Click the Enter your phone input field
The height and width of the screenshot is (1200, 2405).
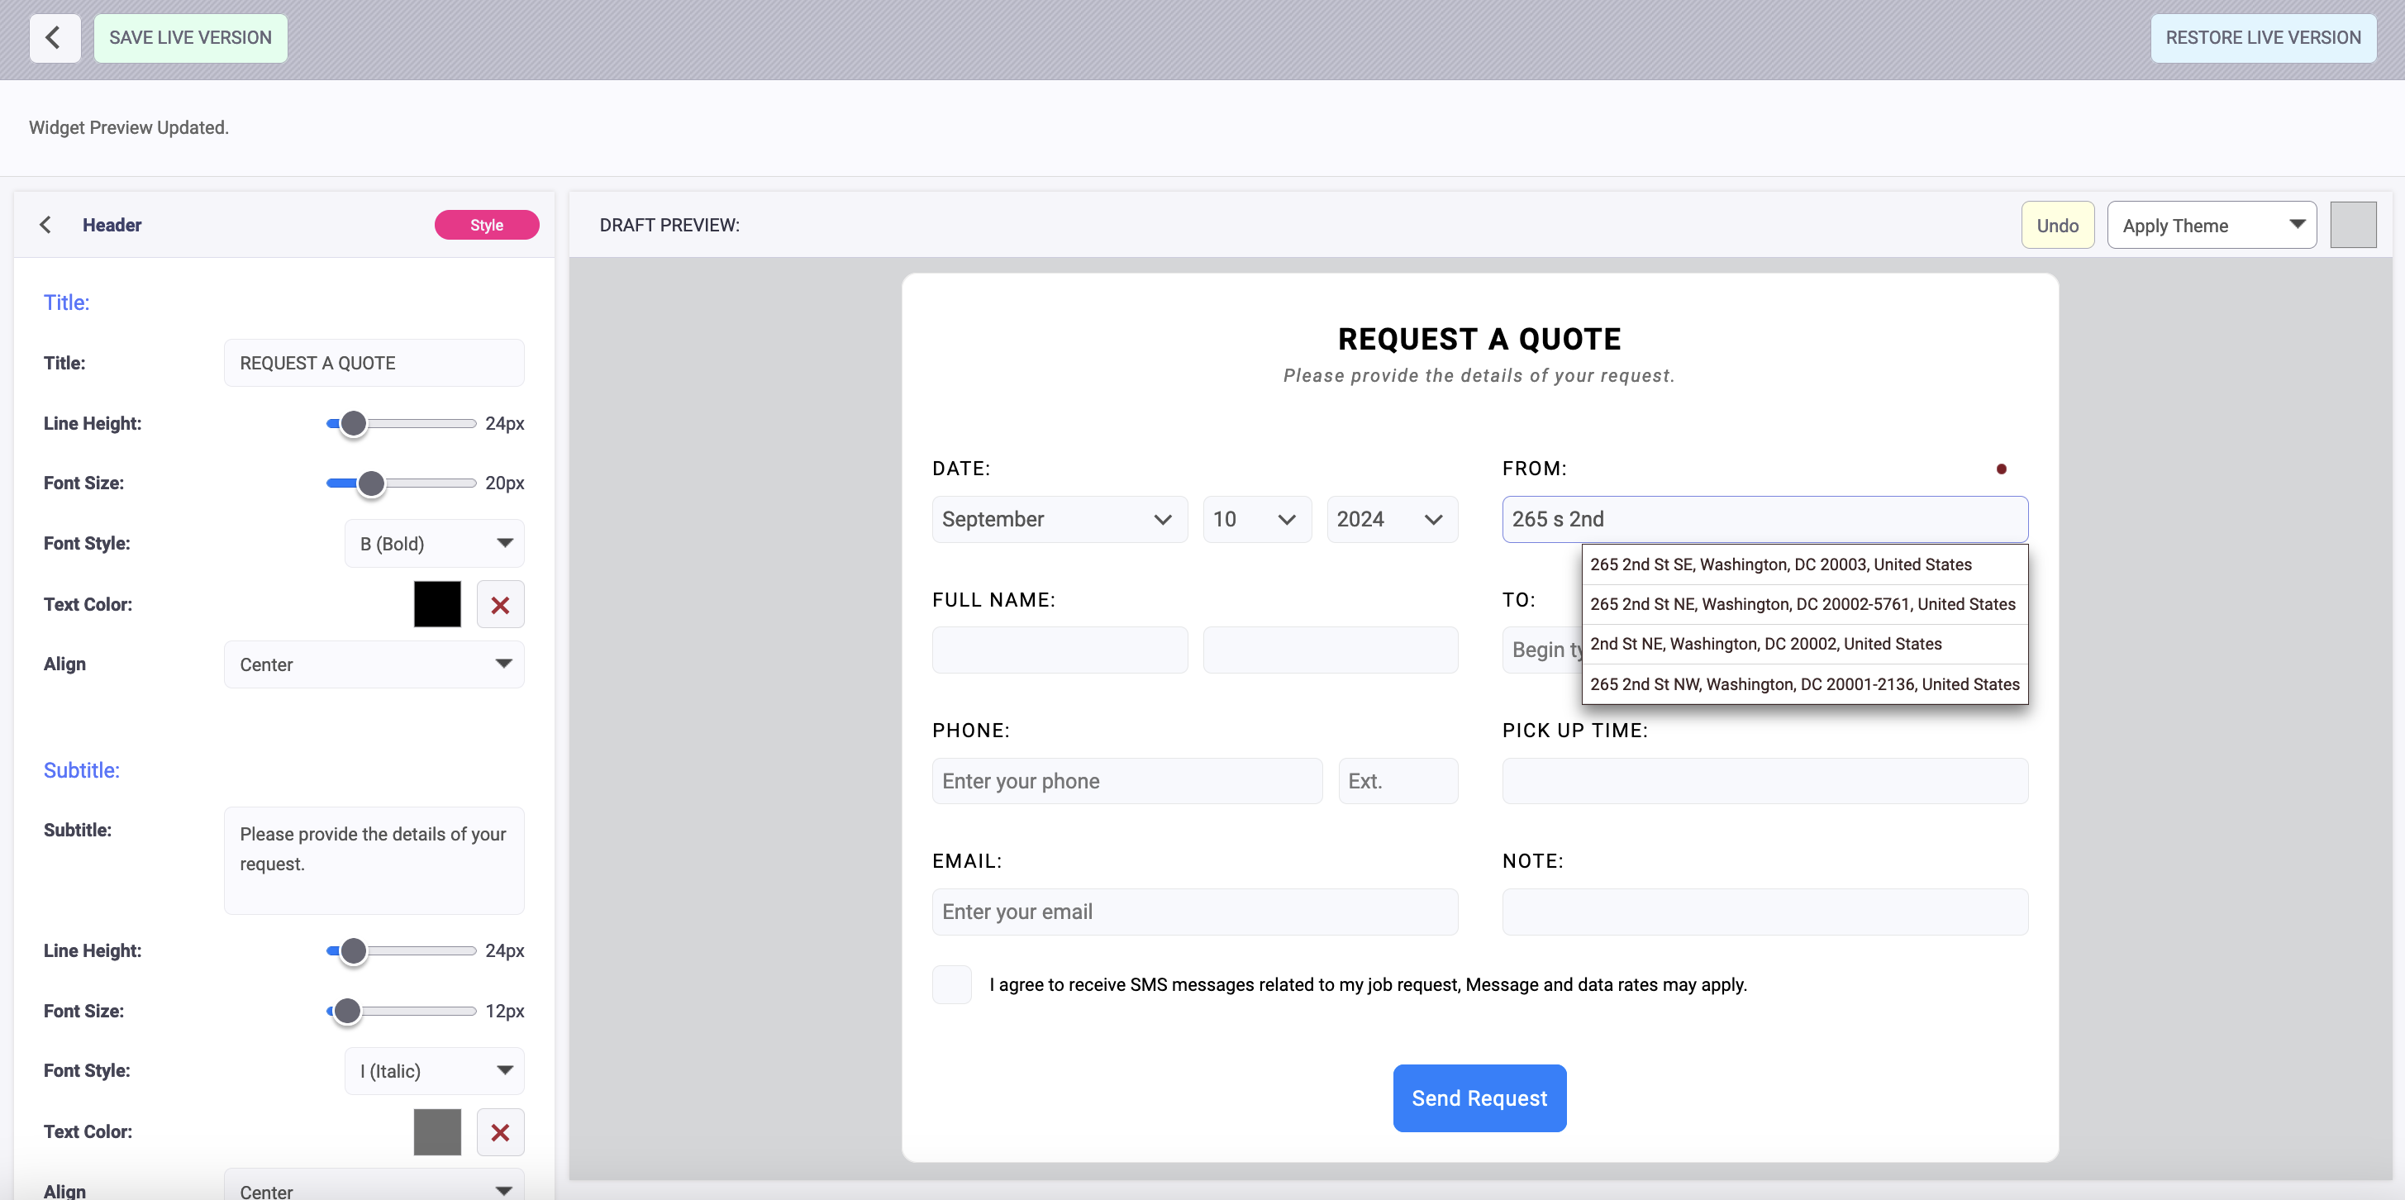pos(1126,781)
